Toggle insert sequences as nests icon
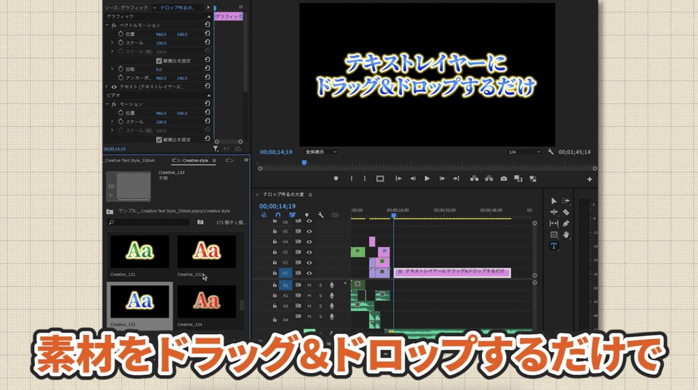698x390 pixels. [264, 215]
